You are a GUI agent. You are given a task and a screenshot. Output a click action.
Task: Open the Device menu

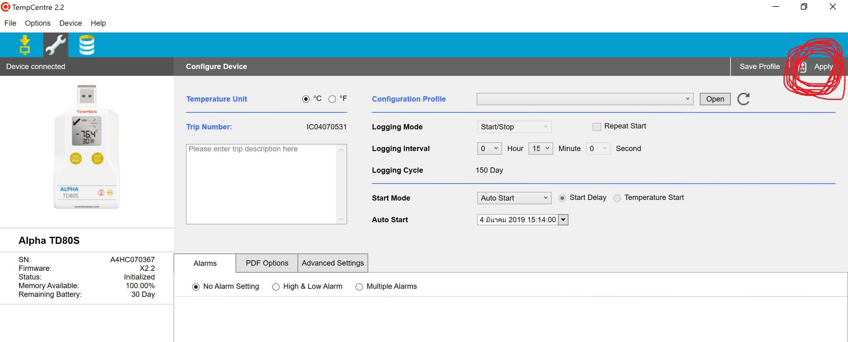tap(70, 23)
